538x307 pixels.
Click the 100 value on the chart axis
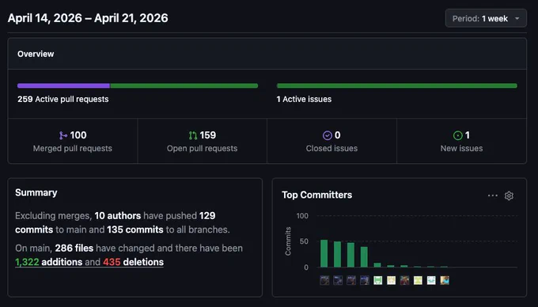(302, 216)
